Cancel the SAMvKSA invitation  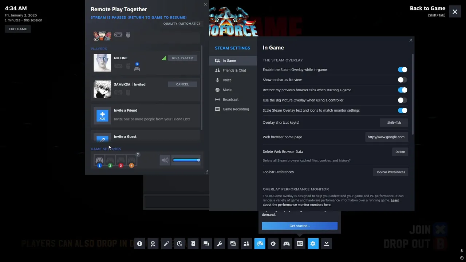pyautogui.click(x=182, y=84)
